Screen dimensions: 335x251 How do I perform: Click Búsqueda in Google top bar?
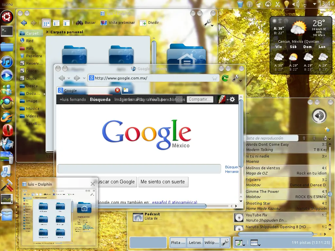pos(100,99)
